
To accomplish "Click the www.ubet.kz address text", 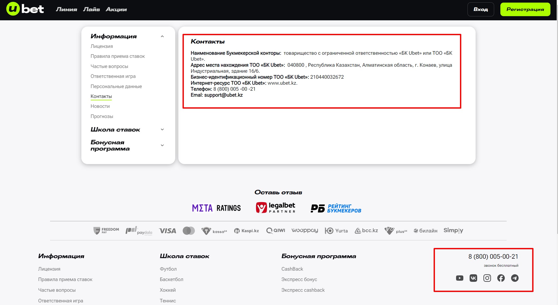I will point(282,83).
